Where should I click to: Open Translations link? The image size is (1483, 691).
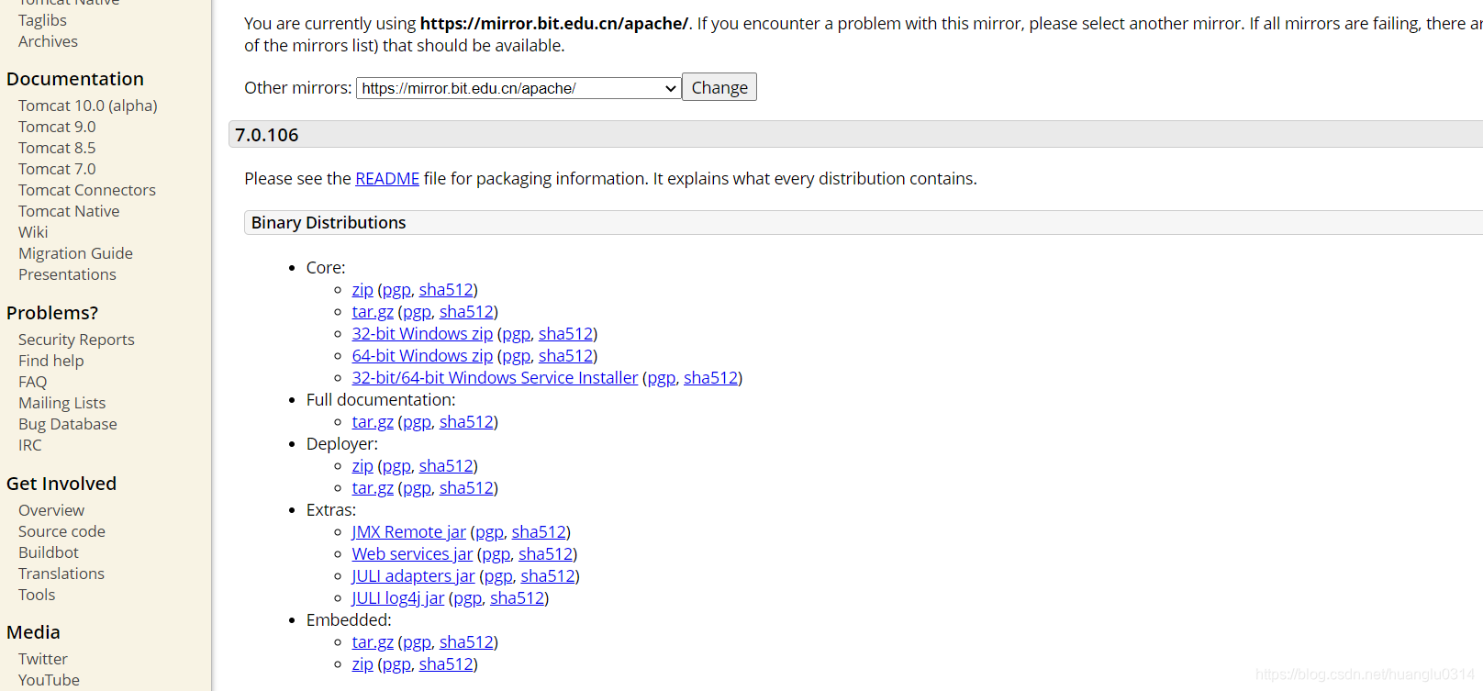pyautogui.click(x=61, y=574)
